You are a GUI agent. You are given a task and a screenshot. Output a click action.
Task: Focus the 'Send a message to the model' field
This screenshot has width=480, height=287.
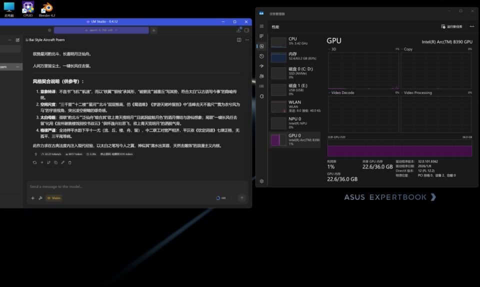[x=137, y=186]
